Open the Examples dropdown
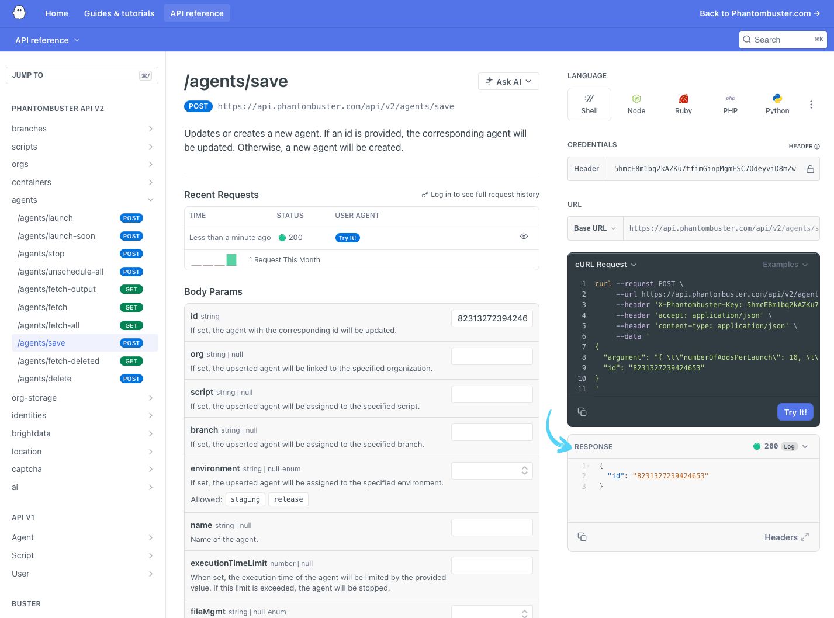This screenshot has width=834, height=618. 785,265
